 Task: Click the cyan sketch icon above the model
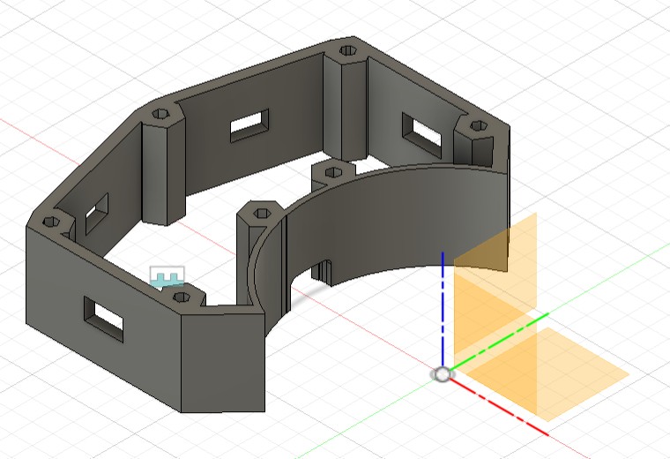click(166, 279)
